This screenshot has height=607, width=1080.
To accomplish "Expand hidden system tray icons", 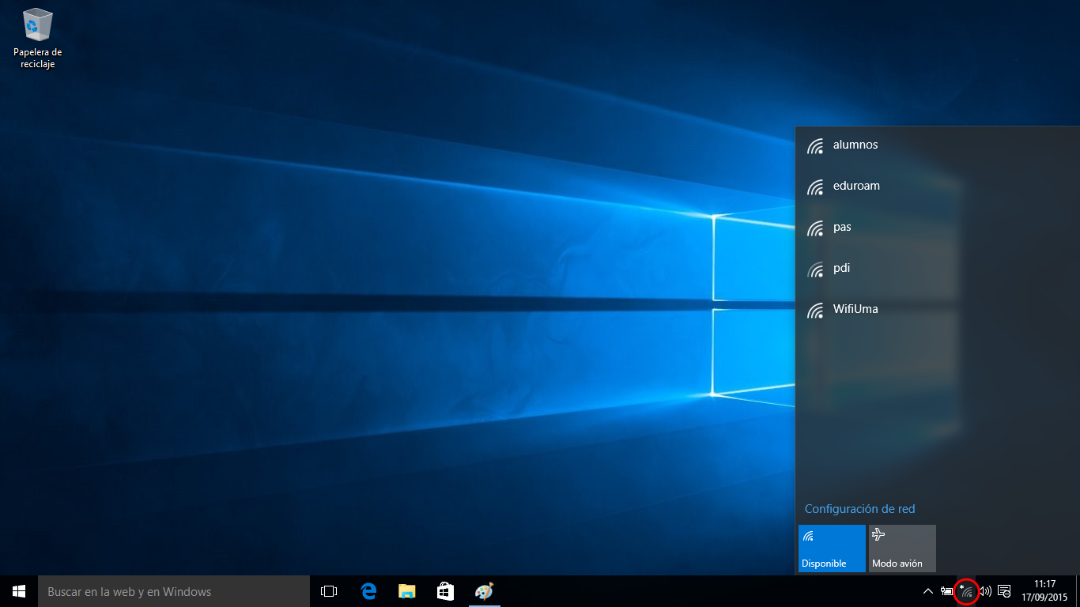I will 928,591.
